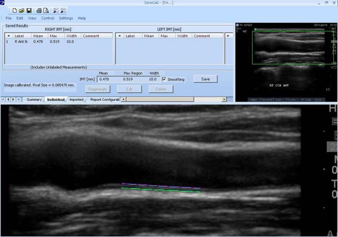Click the Open folder toolbar icon
The image size is (338, 237).
pos(22,10)
